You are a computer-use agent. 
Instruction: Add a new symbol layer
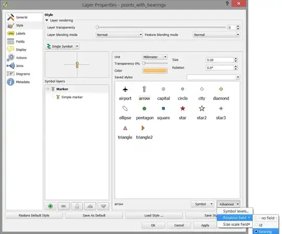click(50, 206)
